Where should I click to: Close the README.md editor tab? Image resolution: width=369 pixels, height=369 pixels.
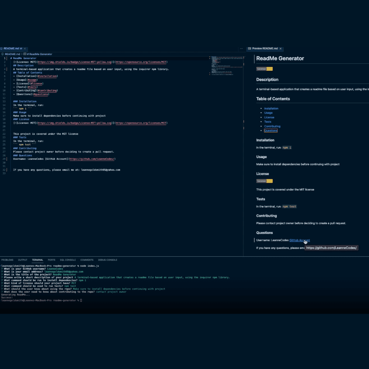coord(25,48)
